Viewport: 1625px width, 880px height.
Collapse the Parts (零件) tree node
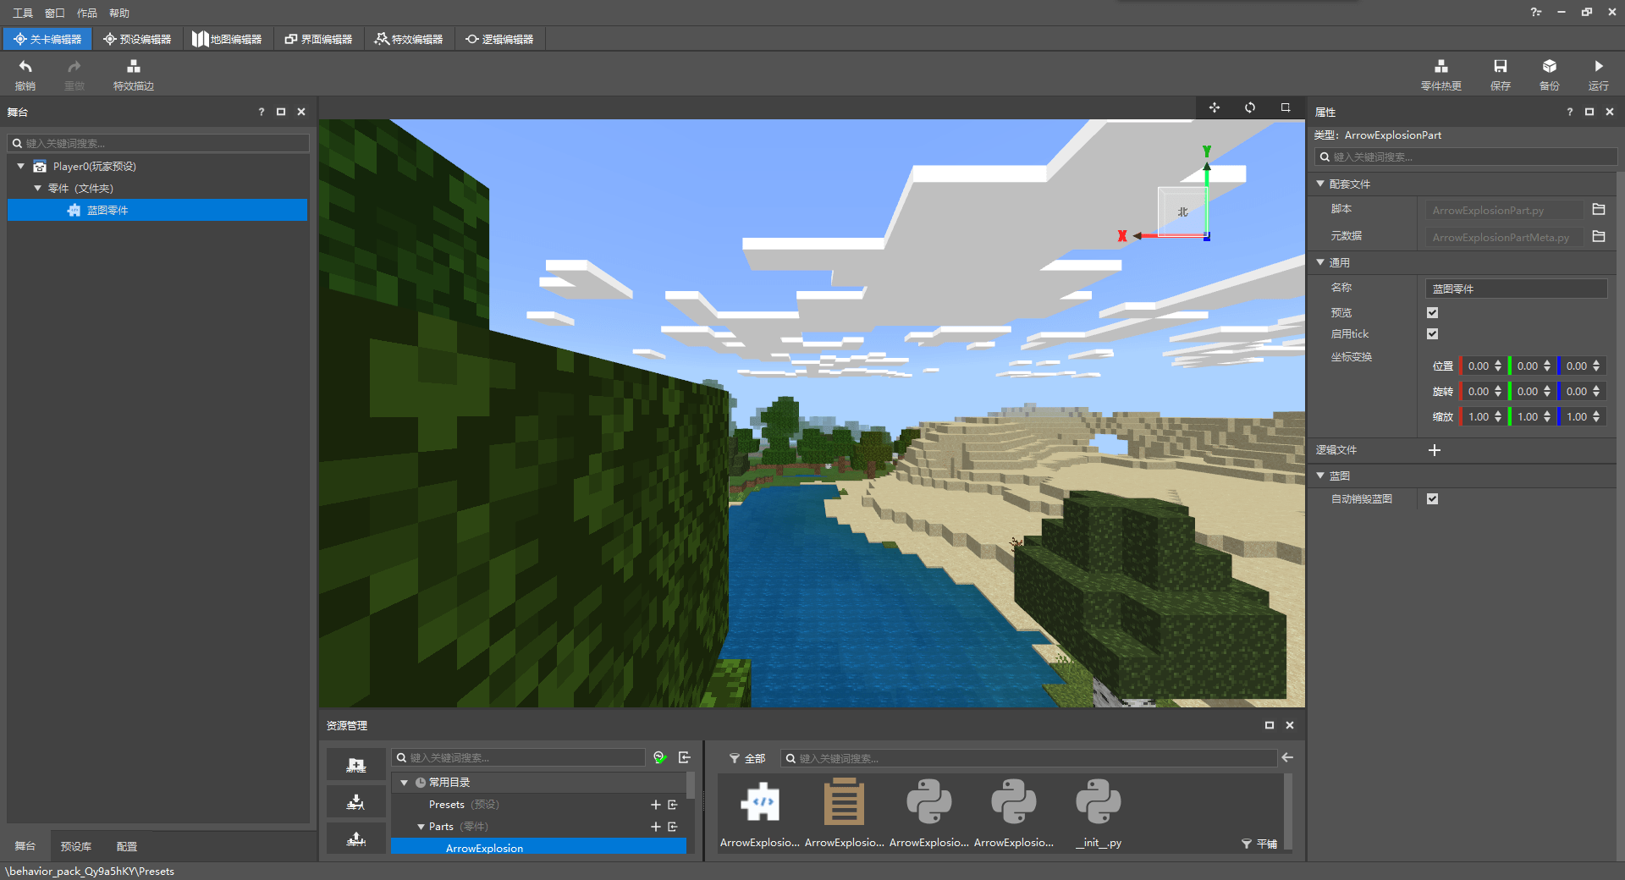coord(421,827)
